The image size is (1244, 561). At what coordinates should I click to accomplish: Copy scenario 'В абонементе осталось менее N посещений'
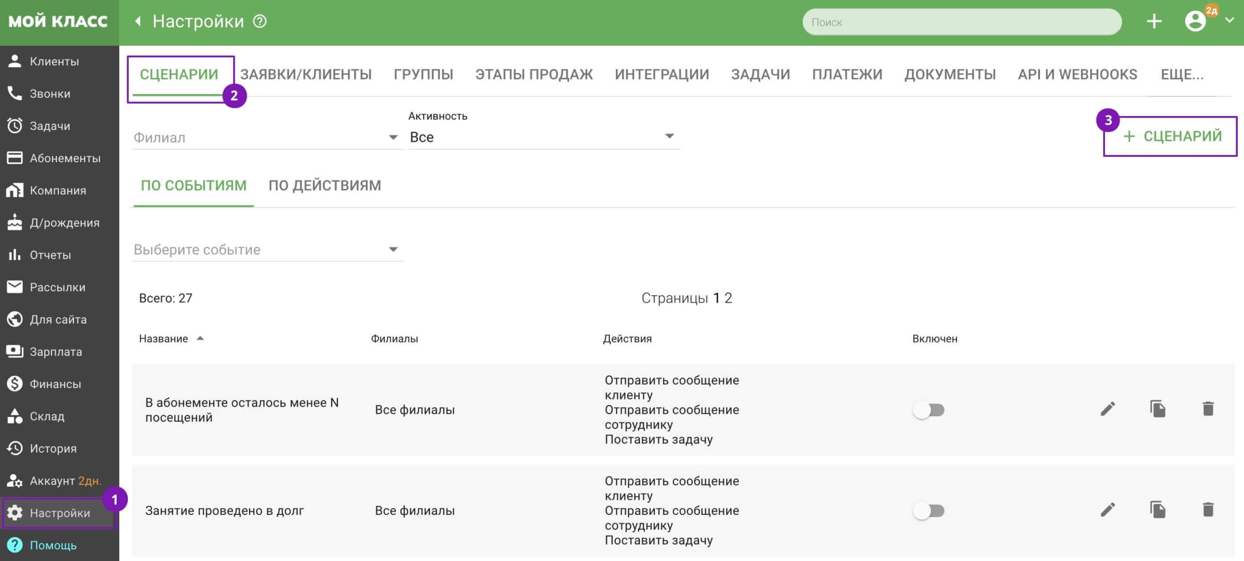pyautogui.click(x=1158, y=409)
